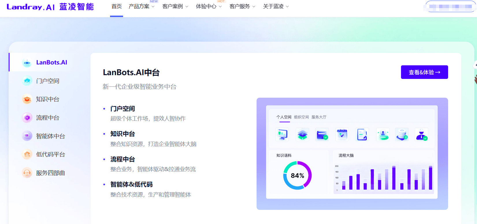Image resolution: width=477 pixels, height=224 pixels.
Task: Select 流程中台 label in sidebar
Action: pyautogui.click(x=48, y=118)
